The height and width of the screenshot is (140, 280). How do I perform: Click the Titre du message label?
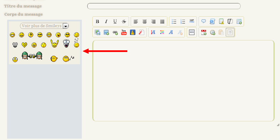point(23,6)
